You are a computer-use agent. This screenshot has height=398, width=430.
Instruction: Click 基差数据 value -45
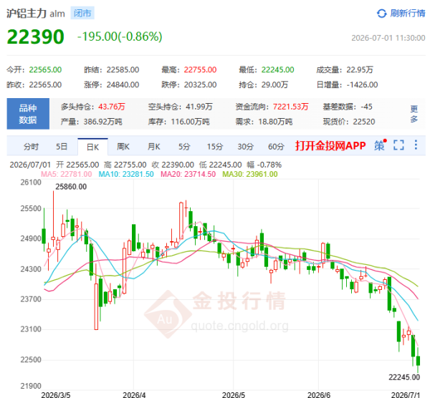coord(366,107)
